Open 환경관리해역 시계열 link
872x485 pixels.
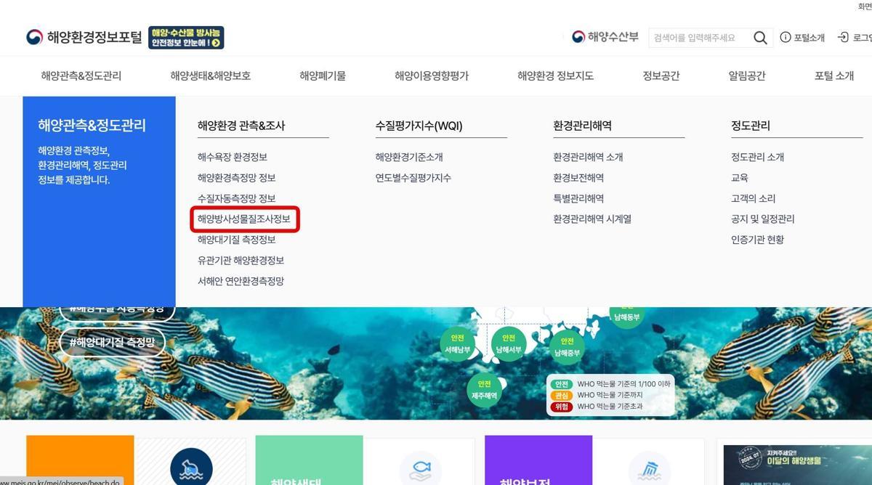(x=592, y=219)
